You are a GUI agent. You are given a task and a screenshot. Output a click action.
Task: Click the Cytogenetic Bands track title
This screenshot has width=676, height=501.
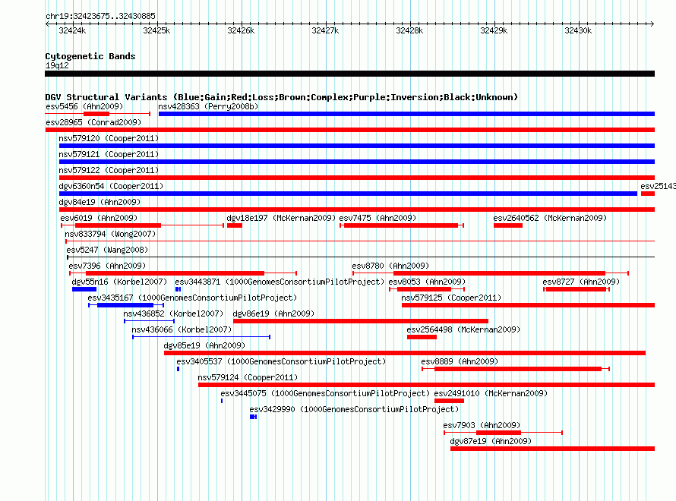pyautogui.click(x=90, y=56)
